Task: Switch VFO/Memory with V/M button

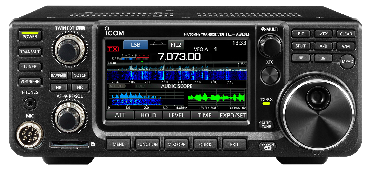Action: 346,46
